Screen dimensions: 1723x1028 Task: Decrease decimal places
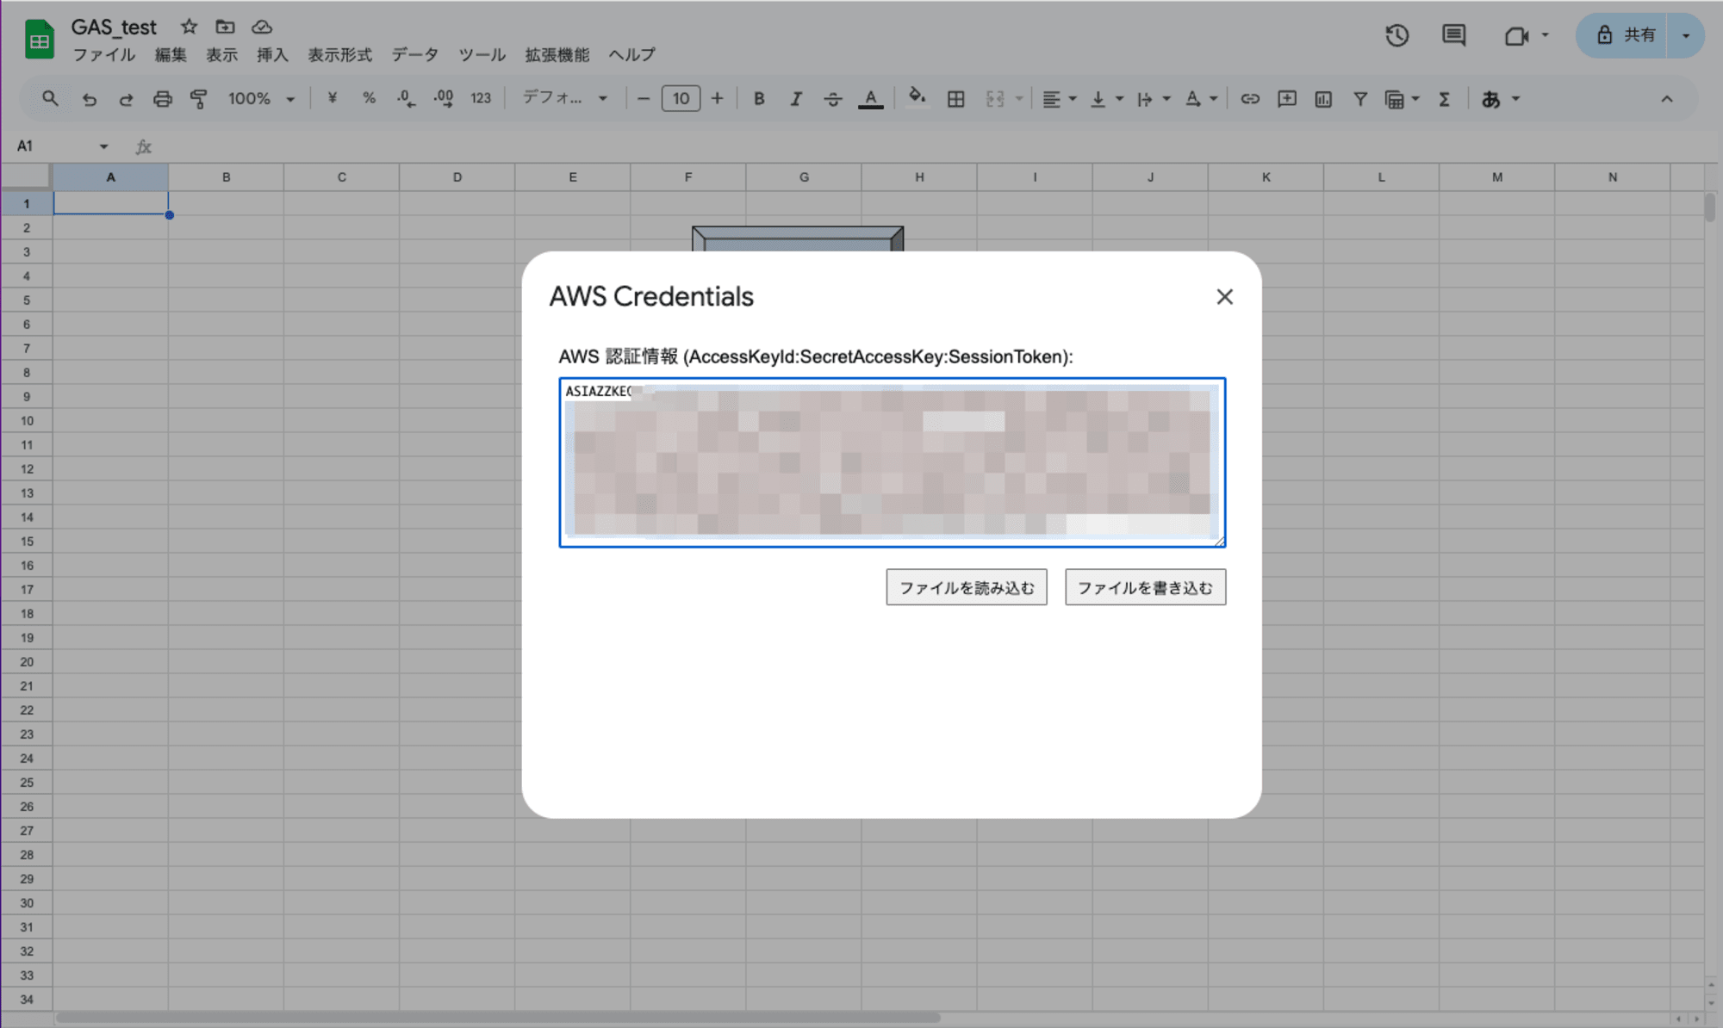[x=406, y=98]
